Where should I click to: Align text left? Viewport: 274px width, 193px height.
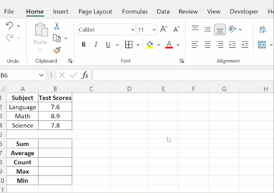click(x=195, y=44)
